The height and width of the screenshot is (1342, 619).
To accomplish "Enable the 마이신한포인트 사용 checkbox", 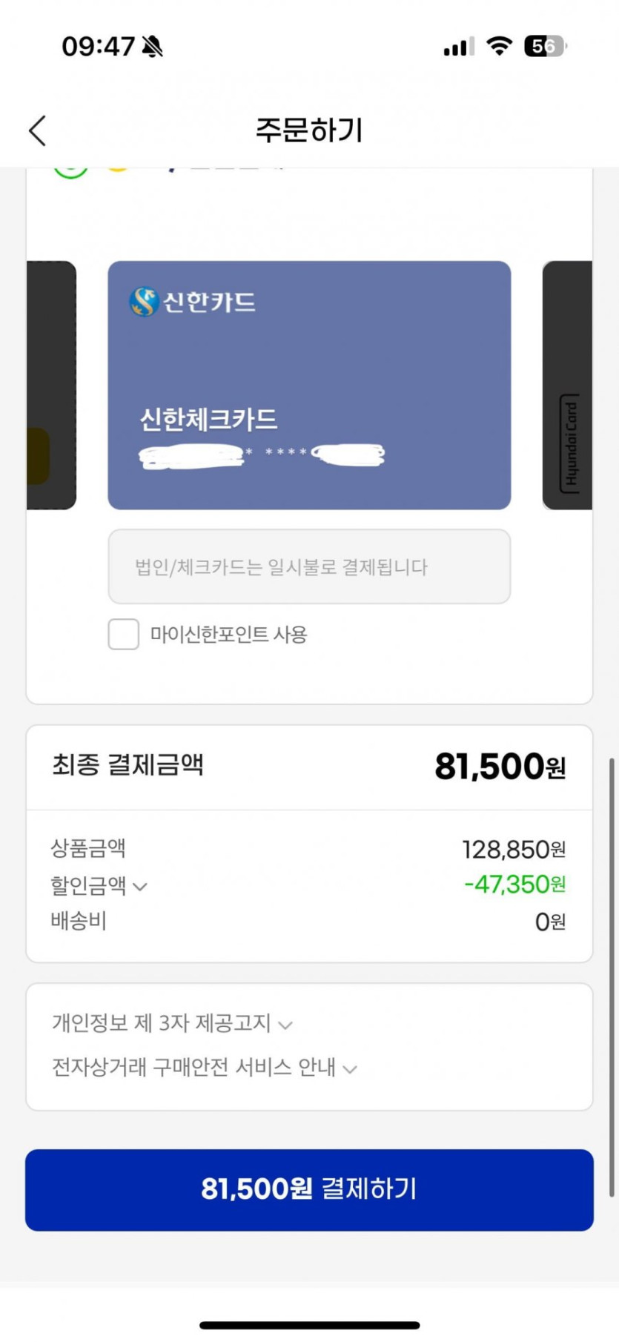I will [124, 635].
